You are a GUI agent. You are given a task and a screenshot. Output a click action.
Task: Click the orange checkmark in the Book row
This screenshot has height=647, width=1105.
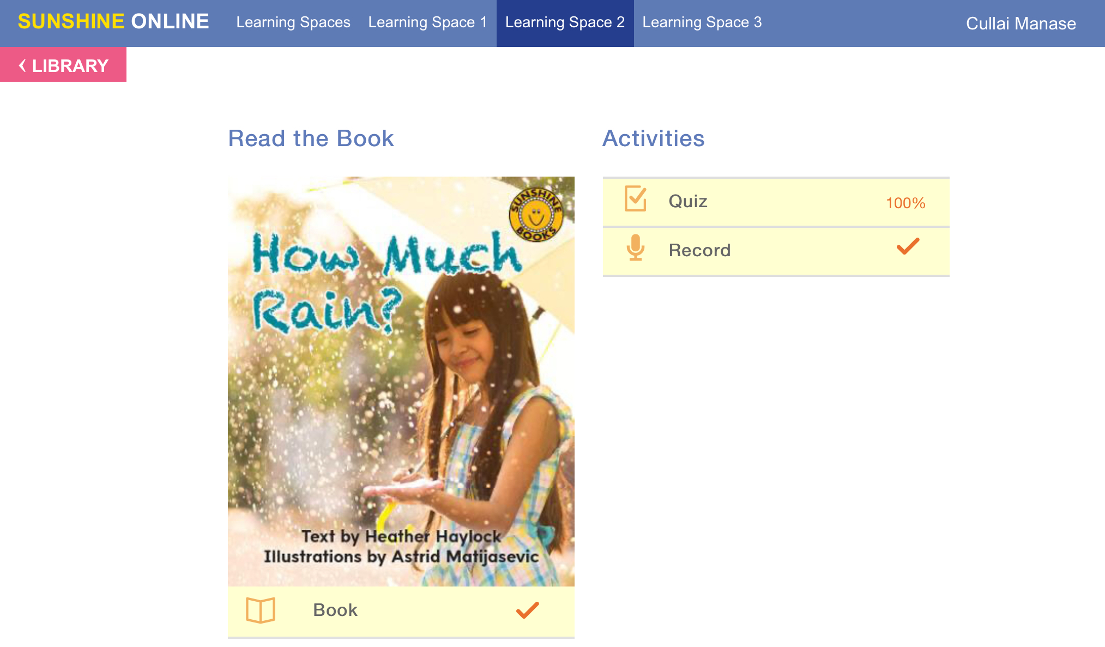pyautogui.click(x=528, y=610)
